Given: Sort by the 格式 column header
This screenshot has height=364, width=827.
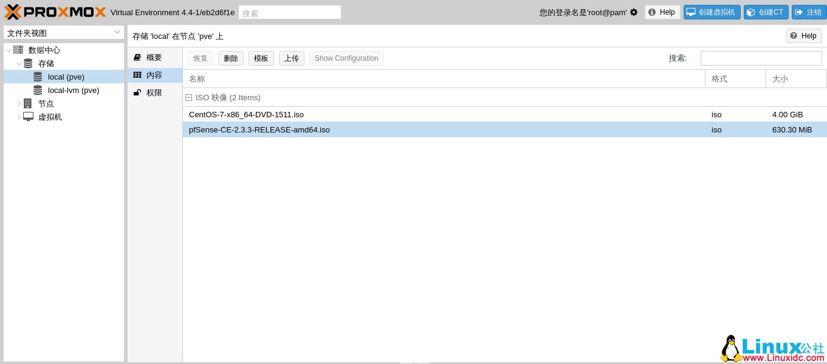Looking at the screenshot, I should (735, 79).
